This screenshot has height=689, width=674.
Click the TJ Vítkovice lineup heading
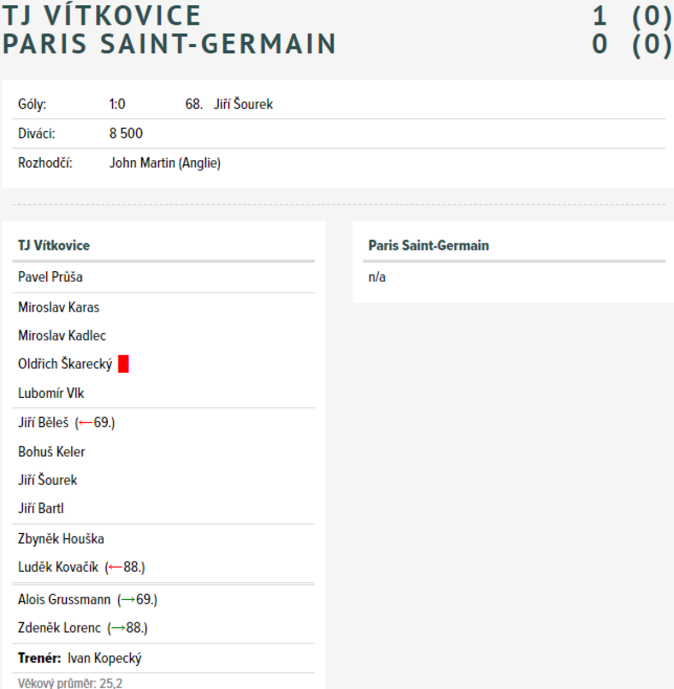coord(54,246)
